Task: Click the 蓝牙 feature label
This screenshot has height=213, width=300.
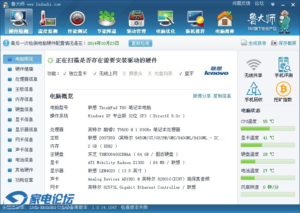Action: [x=189, y=74]
